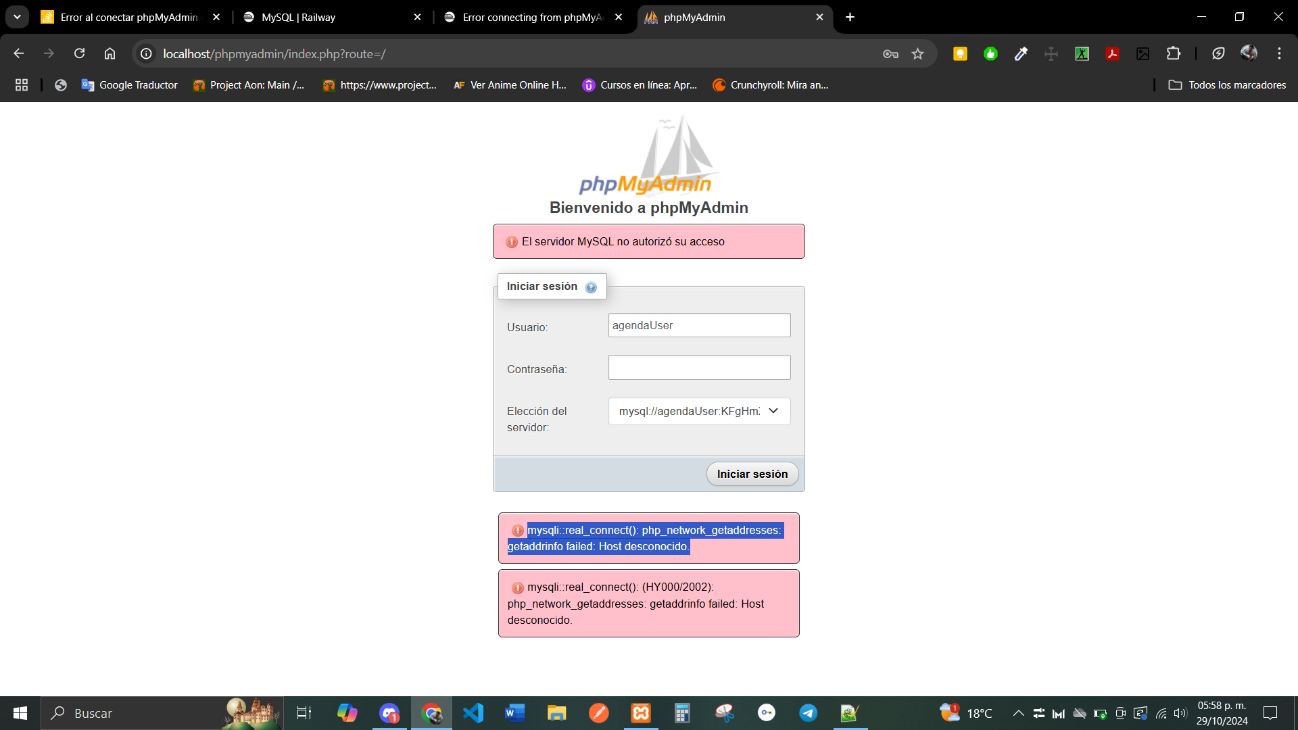This screenshot has width=1298, height=730.
Task: Open the Chrome three-dot menu
Action: [1279, 53]
